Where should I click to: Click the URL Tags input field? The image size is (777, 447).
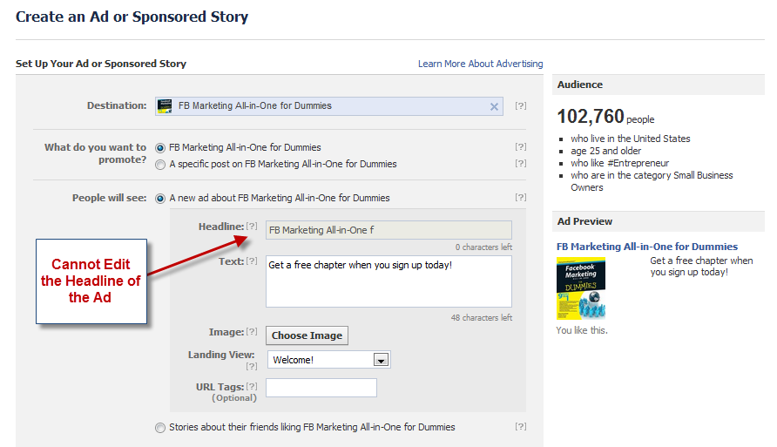click(321, 388)
